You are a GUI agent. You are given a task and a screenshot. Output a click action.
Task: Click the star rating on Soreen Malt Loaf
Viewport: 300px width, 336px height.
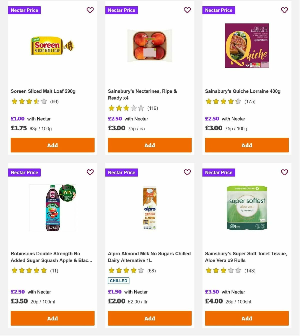pyautogui.click(x=29, y=101)
